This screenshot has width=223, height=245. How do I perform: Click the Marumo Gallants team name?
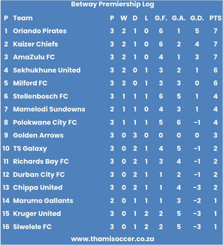(43, 201)
